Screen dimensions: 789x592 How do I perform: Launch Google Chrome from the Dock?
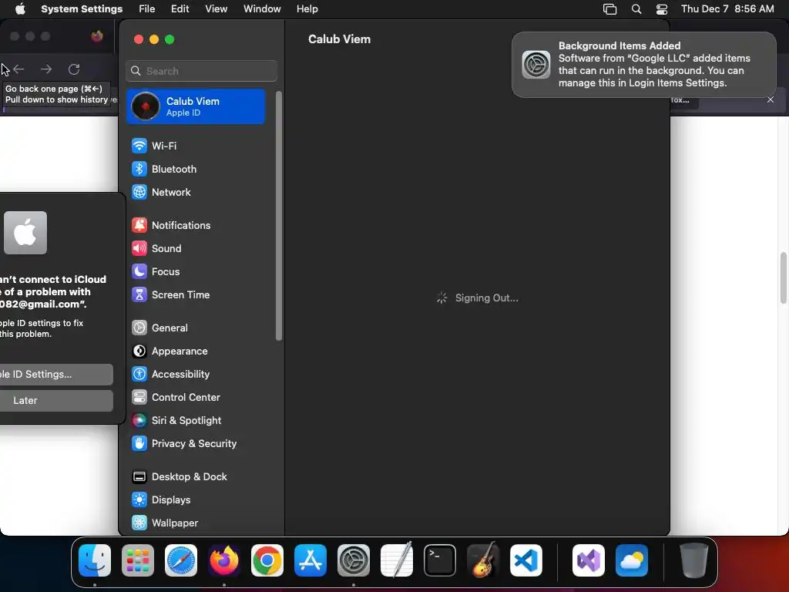(x=267, y=560)
